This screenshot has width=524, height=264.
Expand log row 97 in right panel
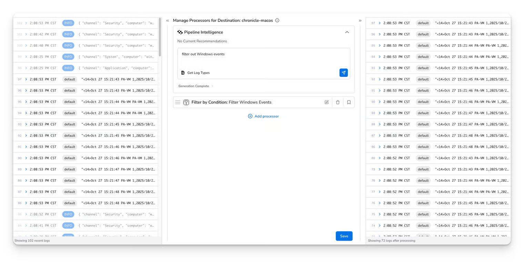[x=380, y=23]
